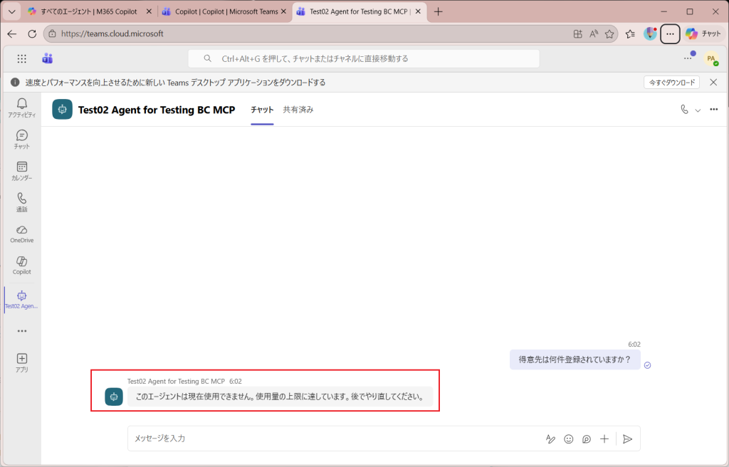Expand the browser tab list chevron
Viewport: 729px width, 467px height.
(12, 11)
